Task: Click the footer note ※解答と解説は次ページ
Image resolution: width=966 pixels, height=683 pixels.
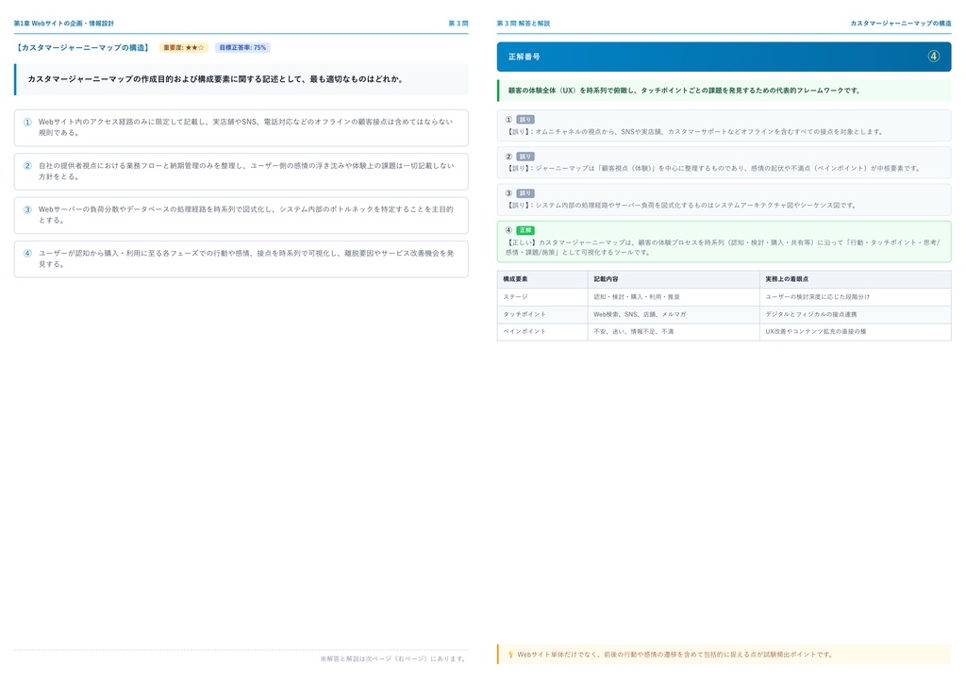Action: [x=393, y=659]
